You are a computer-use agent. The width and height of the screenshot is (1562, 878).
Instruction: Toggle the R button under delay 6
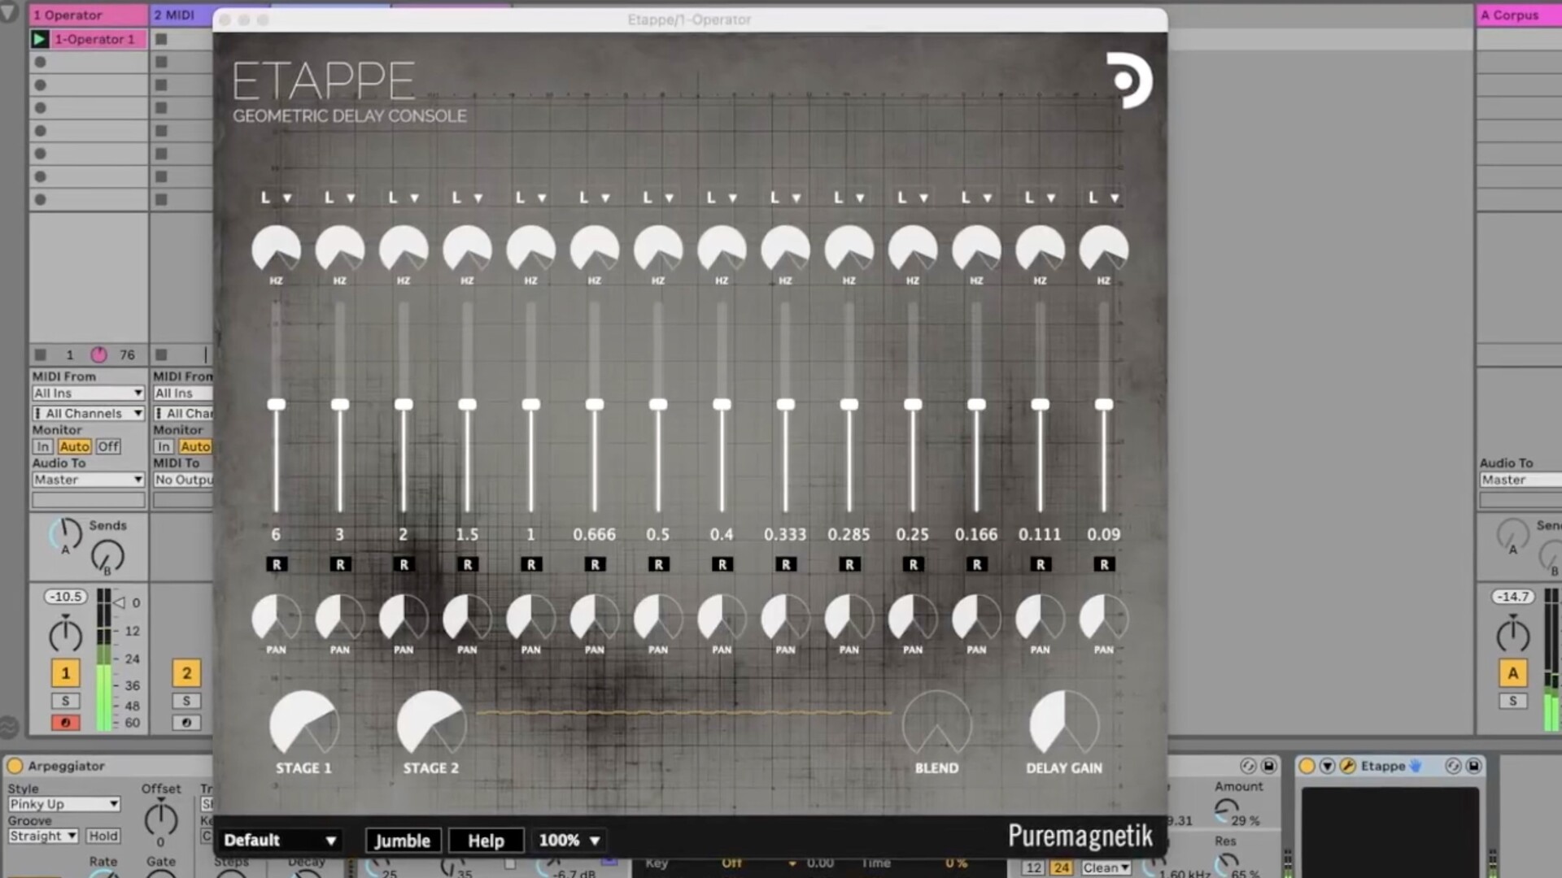click(x=277, y=564)
